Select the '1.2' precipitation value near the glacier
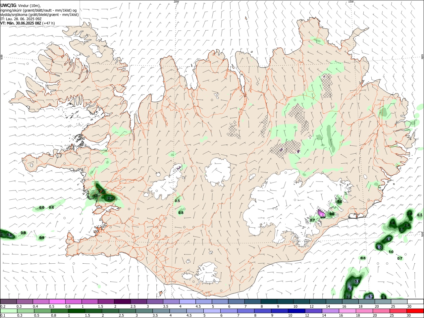The image size is (424, 318). coord(332,214)
